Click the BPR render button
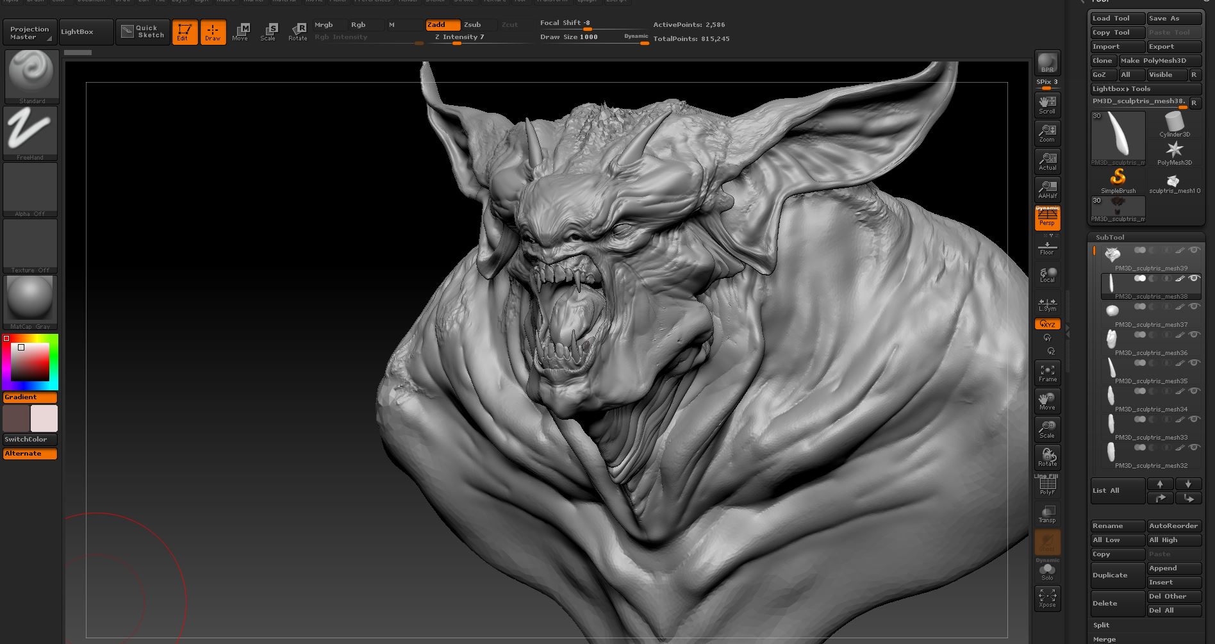The height and width of the screenshot is (644, 1215). pos(1047,63)
